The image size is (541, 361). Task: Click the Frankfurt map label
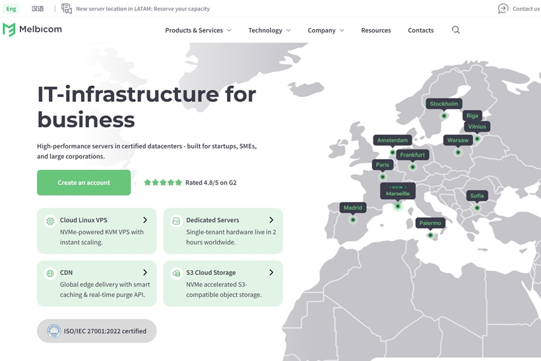412,155
